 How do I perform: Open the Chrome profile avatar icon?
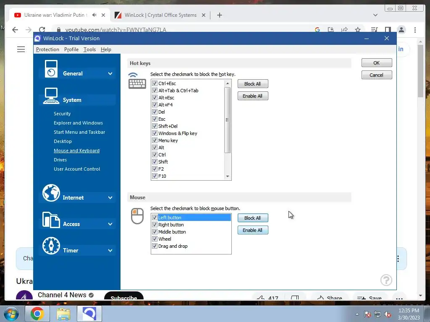[401, 30]
